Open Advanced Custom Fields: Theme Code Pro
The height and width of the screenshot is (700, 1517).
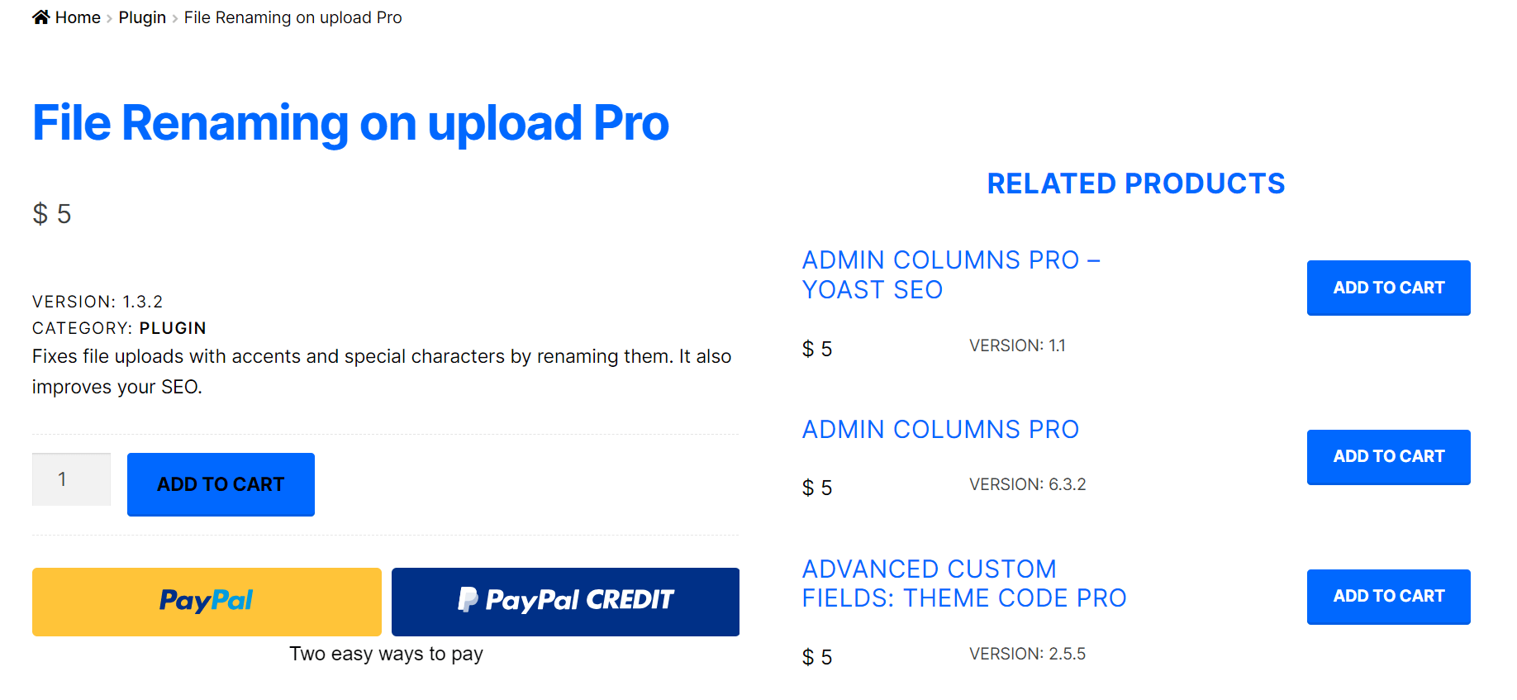click(964, 583)
